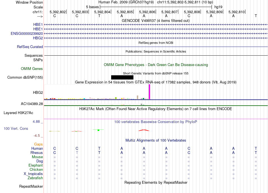268x193 pixels.
Task: Select the Chicken alignment row label
Action: tap(36, 169)
